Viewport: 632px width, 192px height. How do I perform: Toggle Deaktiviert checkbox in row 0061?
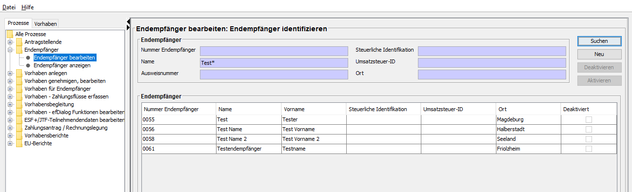(x=589, y=149)
